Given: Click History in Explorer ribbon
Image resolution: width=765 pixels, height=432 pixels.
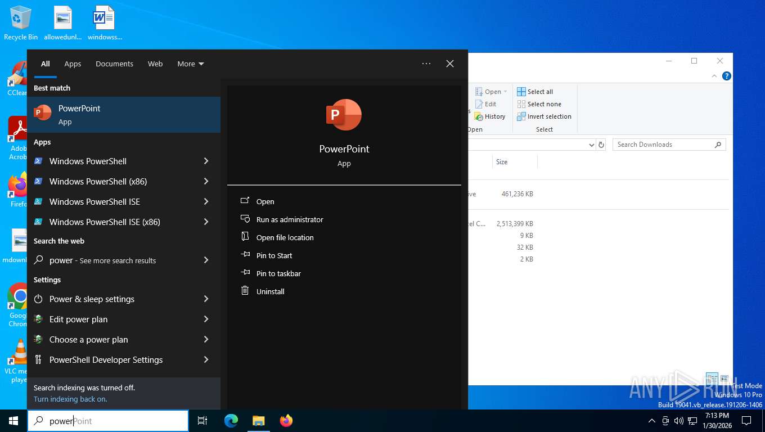Looking at the screenshot, I should pyautogui.click(x=490, y=116).
